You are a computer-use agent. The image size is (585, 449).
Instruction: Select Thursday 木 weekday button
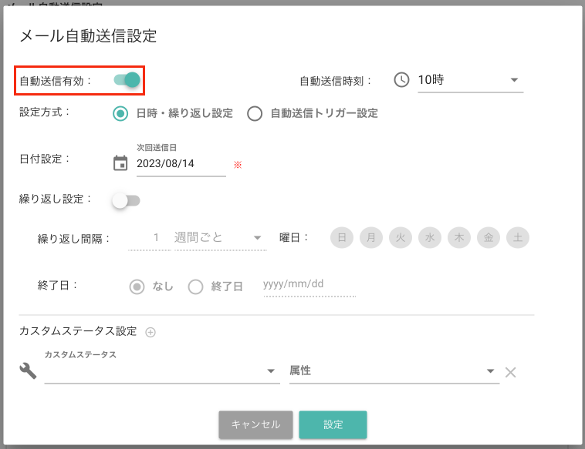click(x=459, y=237)
